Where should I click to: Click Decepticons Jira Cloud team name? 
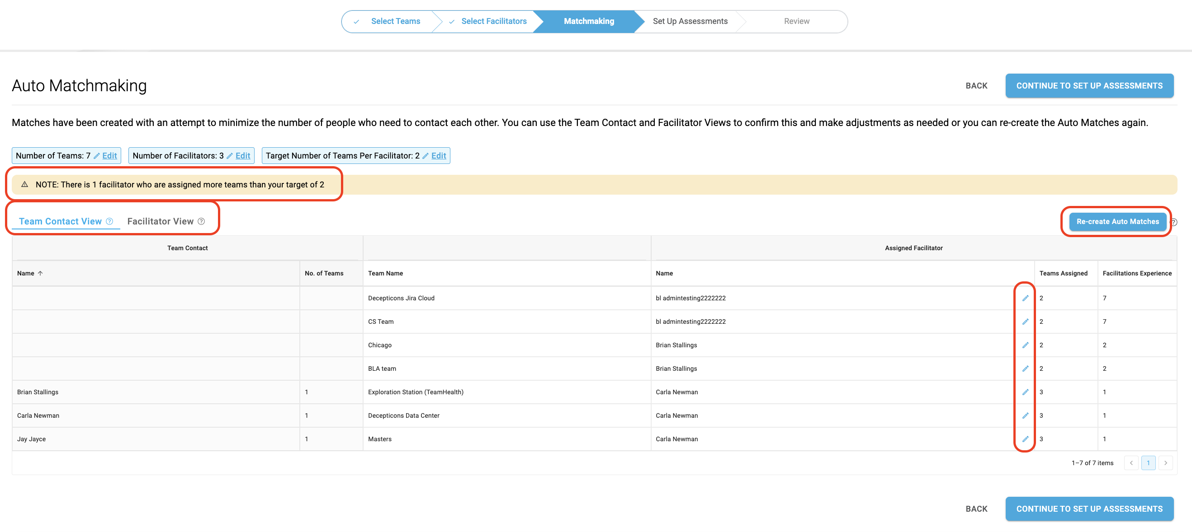tap(401, 299)
